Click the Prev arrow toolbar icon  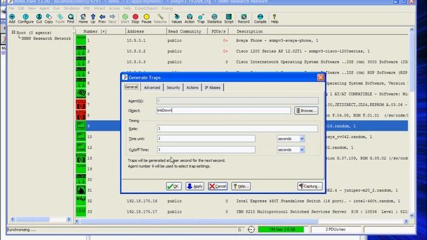[x=102, y=19]
